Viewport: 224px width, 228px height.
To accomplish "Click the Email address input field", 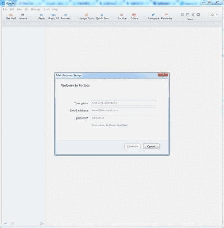I will click(x=123, y=111).
